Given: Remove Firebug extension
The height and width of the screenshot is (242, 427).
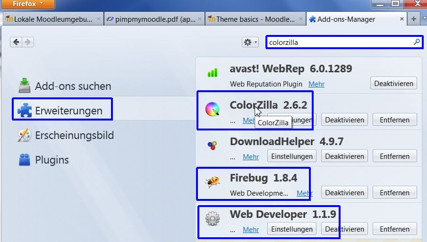Looking at the screenshot, I should pos(394,192).
